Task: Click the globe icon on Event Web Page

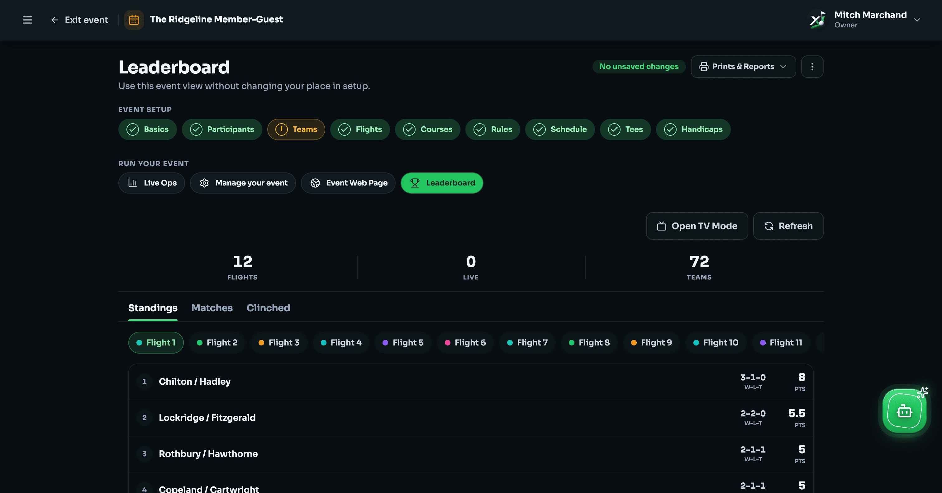Action: 315,183
